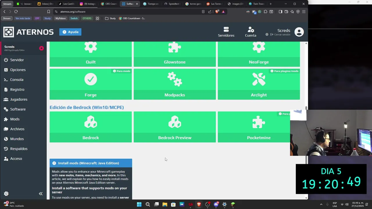Click Edición de Bedrock heading

87,107
